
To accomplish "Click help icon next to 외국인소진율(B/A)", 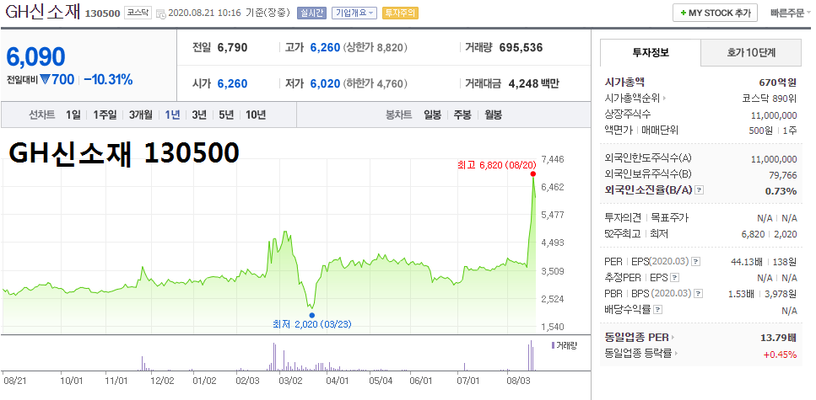I will 700,190.
